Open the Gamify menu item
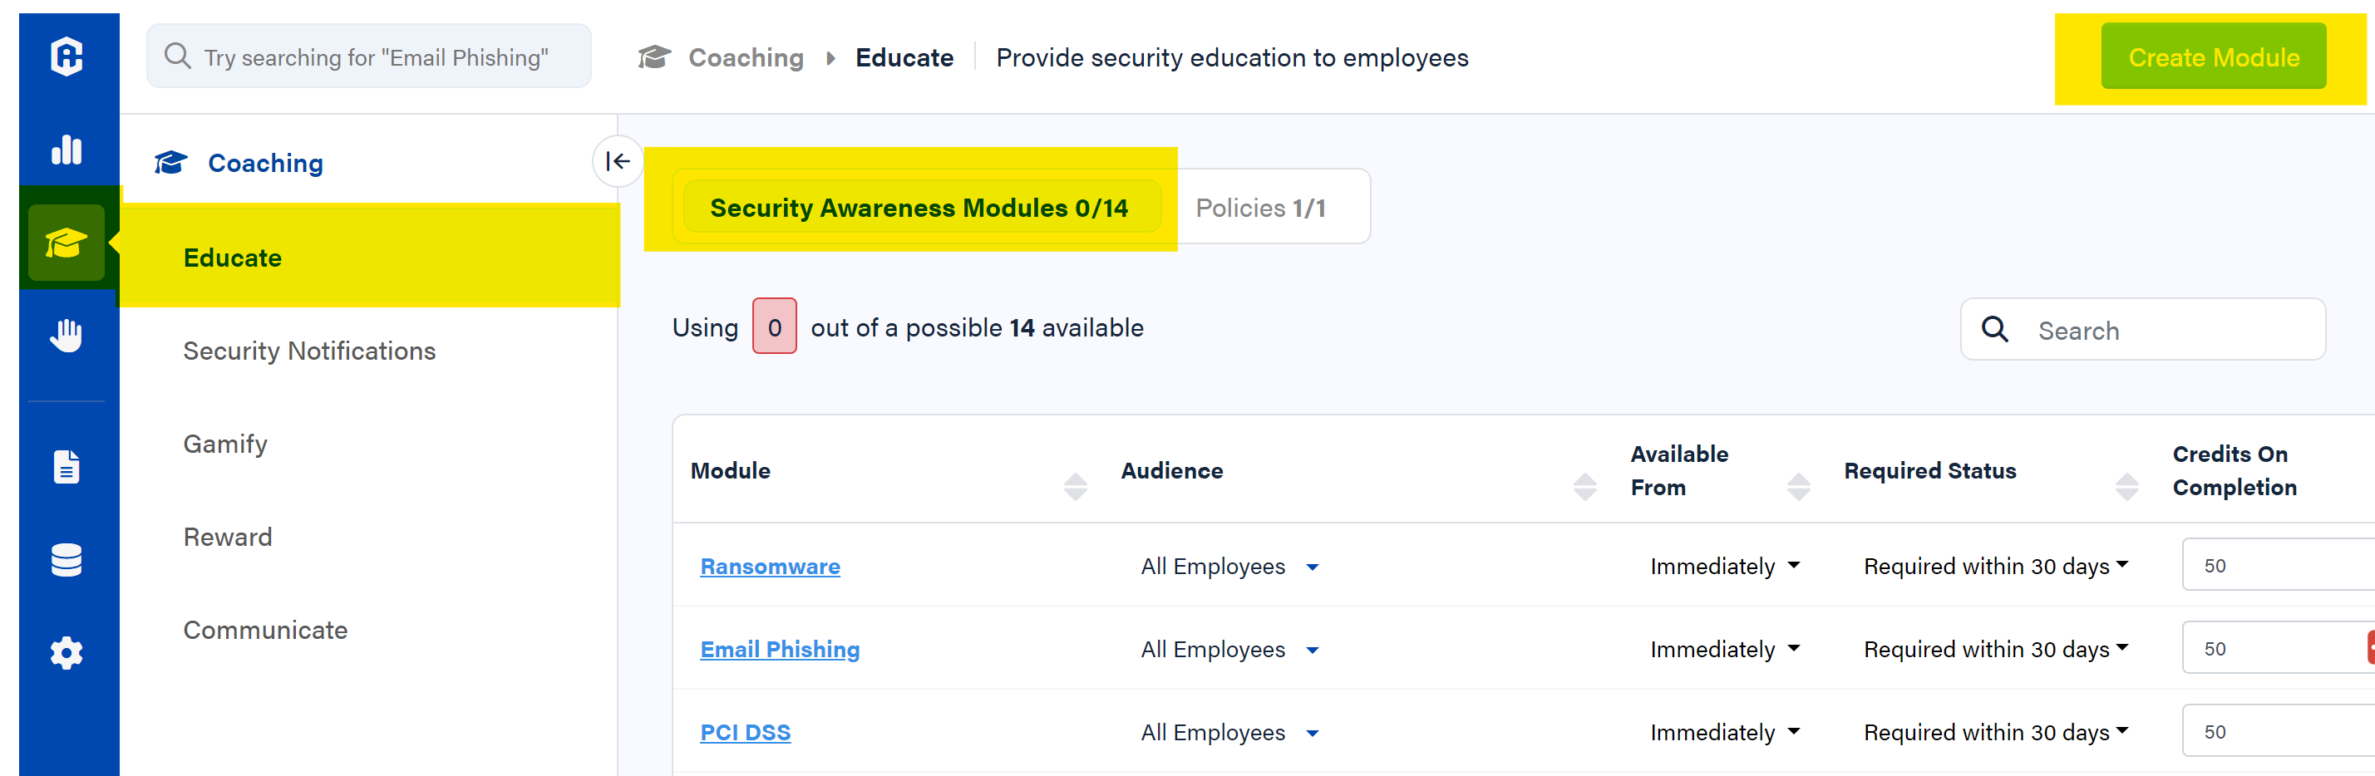 click(x=225, y=444)
